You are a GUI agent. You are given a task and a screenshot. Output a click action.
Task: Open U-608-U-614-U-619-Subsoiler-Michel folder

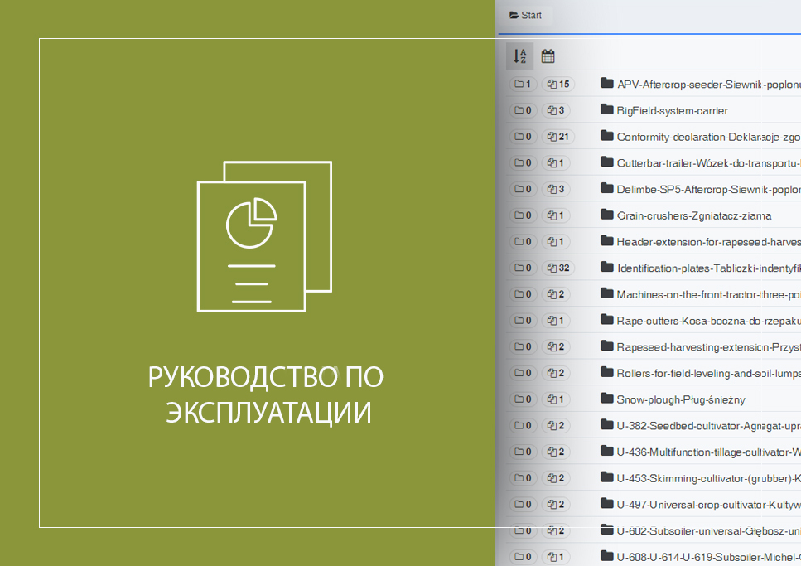point(708,557)
